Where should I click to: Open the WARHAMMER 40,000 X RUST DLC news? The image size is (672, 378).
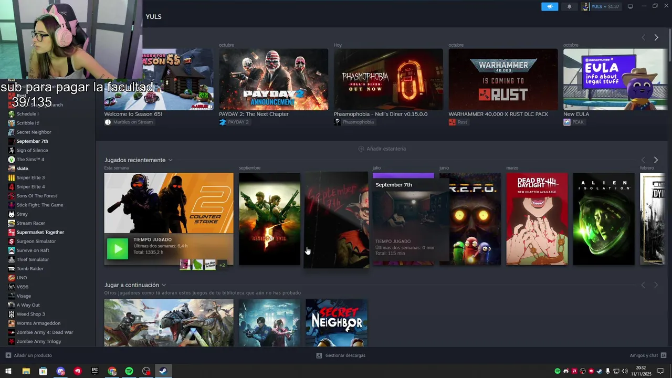click(x=503, y=79)
